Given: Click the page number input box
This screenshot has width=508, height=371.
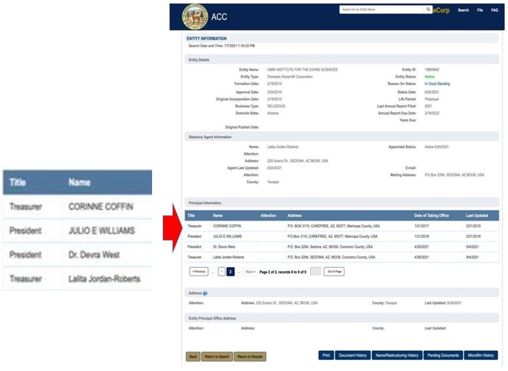Looking at the screenshot, I should (x=315, y=272).
